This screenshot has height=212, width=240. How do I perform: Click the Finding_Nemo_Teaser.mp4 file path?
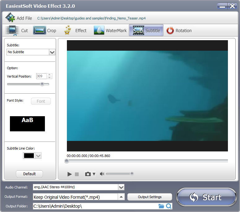point(91,18)
